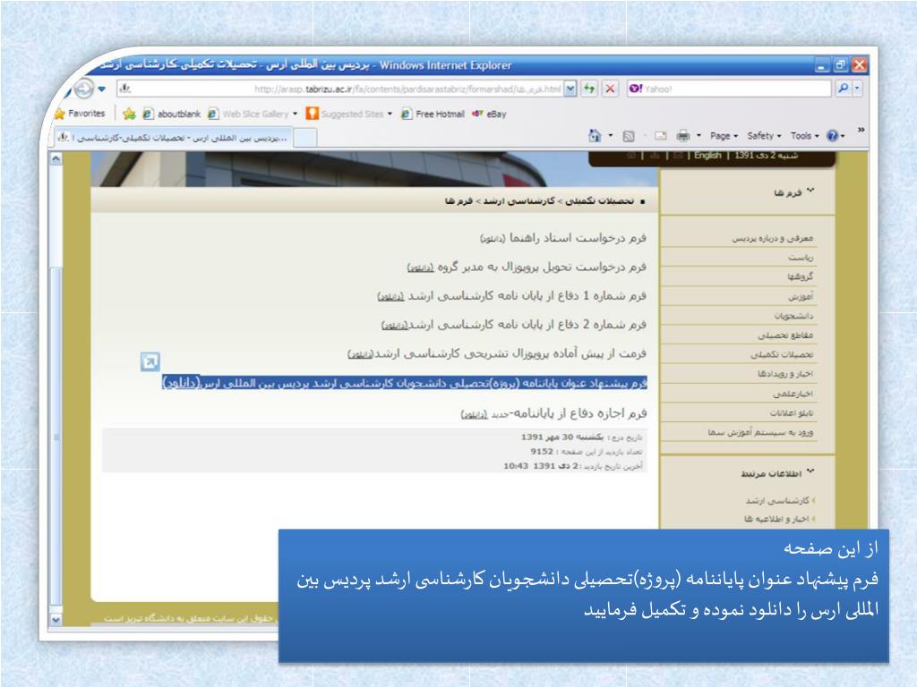Click کارشناسی ارشد in the breadcrumb
The image size is (917, 687).
click(x=518, y=201)
